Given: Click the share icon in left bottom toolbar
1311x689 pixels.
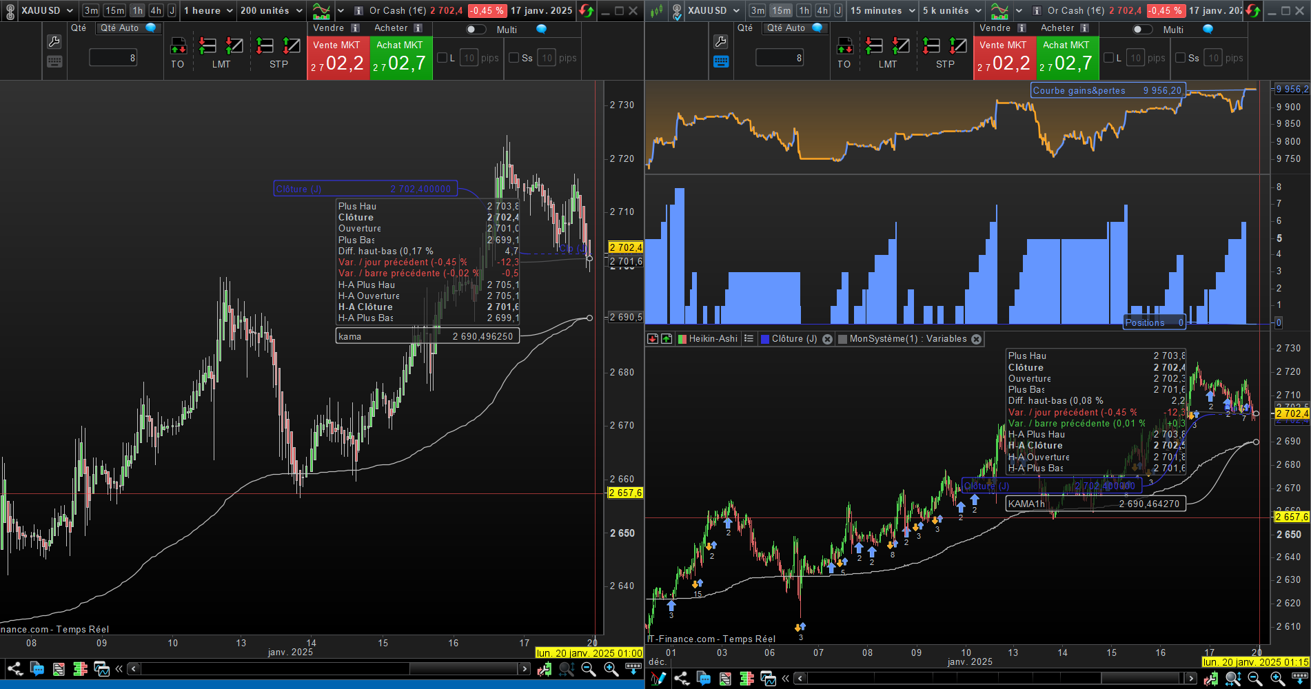Looking at the screenshot, I should 14,668.
